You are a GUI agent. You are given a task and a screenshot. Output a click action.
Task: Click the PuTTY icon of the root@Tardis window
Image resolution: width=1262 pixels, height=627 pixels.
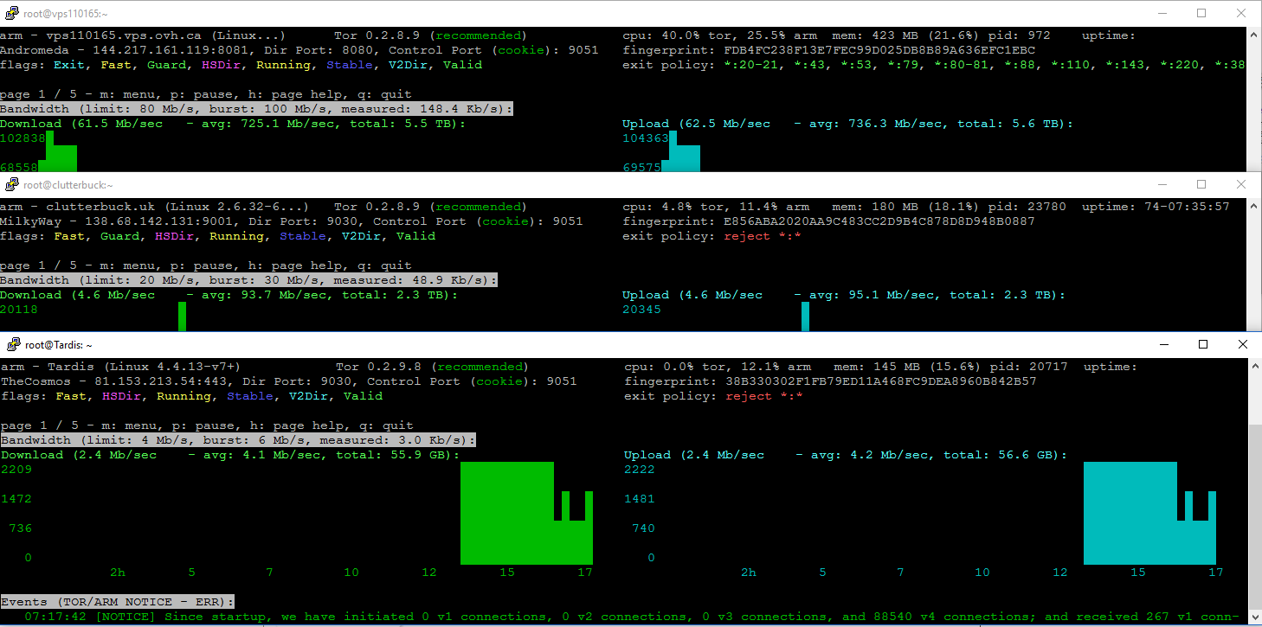(x=13, y=344)
